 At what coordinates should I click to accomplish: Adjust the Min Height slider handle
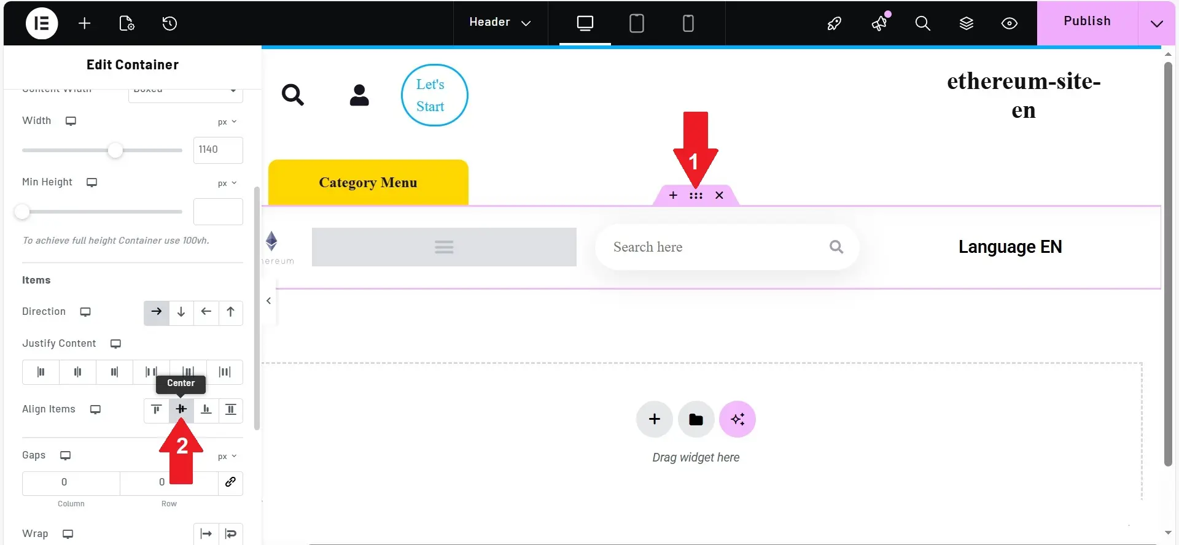coord(22,212)
